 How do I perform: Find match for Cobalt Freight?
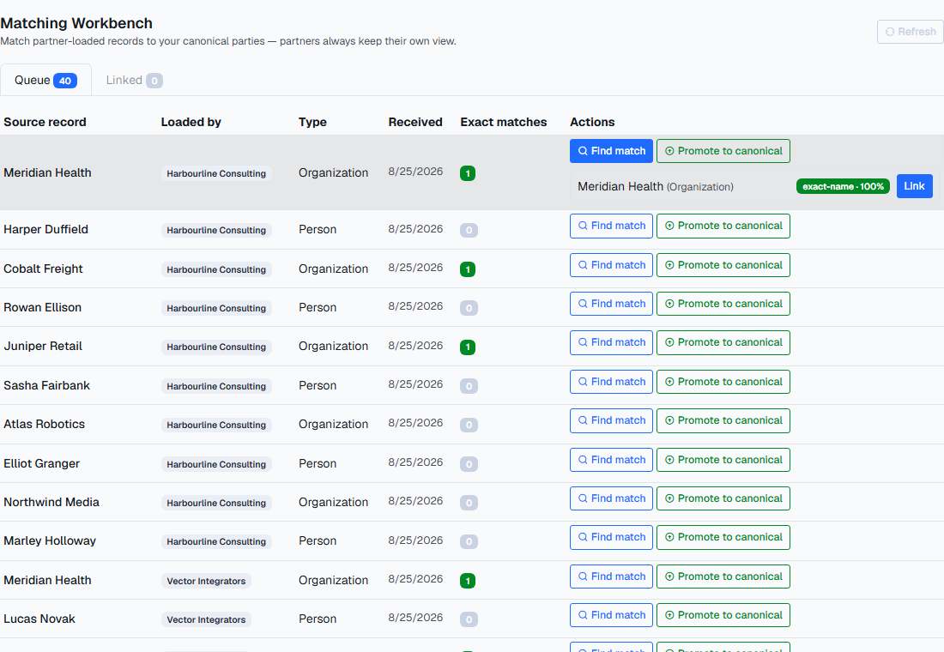611,265
